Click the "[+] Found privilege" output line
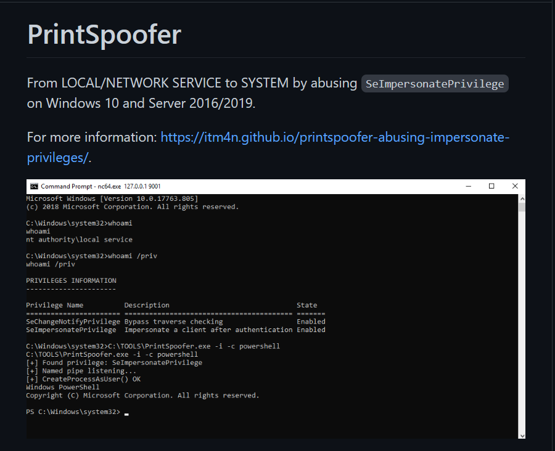Image resolution: width=555 pixels, height=451 pixels. pyautogui.click(x=114, y=362)
